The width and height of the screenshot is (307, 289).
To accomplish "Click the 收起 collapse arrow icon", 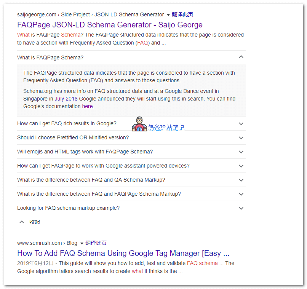I will pos(22,222).
